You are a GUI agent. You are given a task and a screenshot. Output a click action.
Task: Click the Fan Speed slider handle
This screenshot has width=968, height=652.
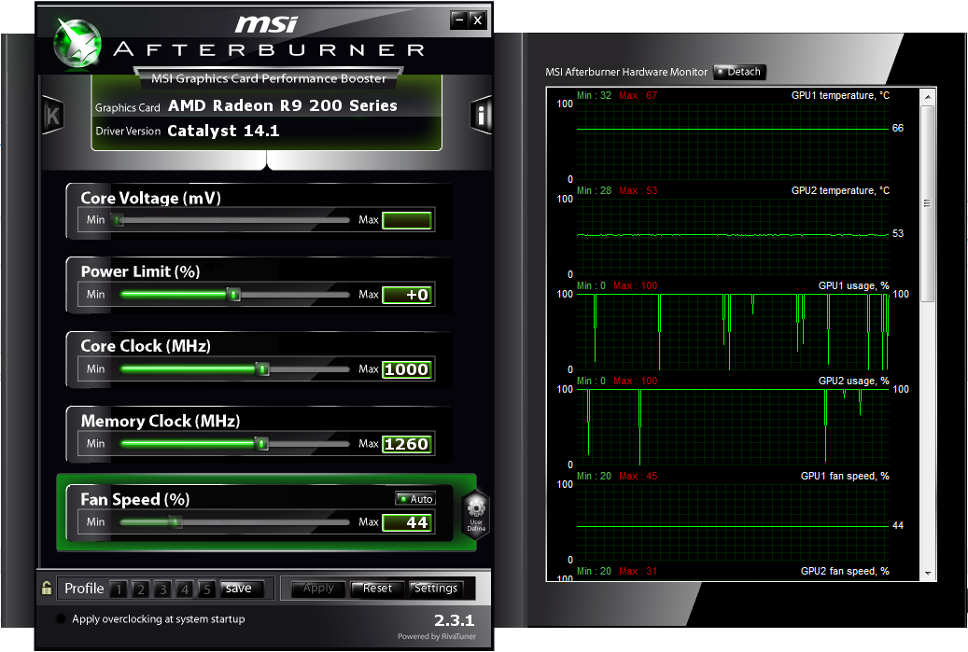coord(175,521)
